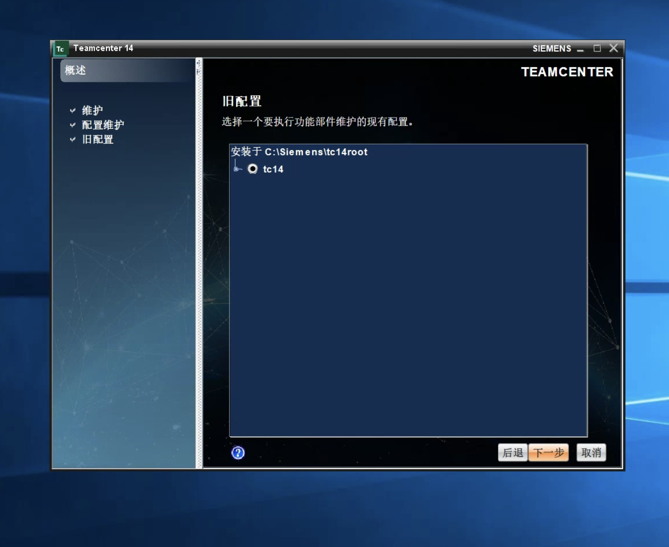
Task: Expand the tc14 tree node handle
Action: pyautogui.click(x=236, y=169)
